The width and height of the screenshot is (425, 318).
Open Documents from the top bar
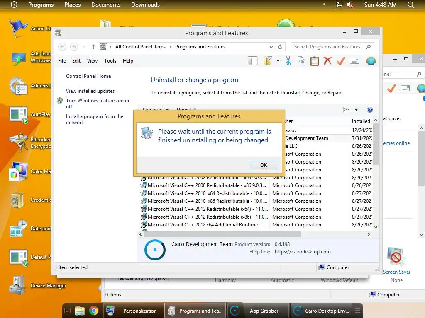point(106,5)
